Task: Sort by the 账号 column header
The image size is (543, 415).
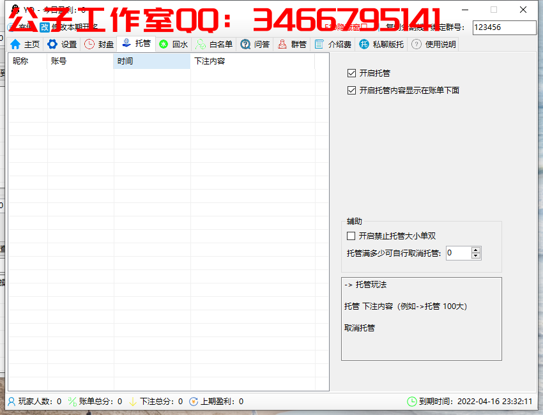Action: click(x=80, y=61)
